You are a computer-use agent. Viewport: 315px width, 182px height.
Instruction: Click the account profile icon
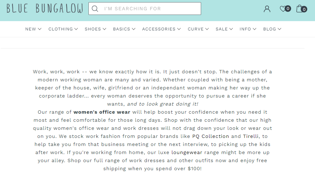point(267,9)
